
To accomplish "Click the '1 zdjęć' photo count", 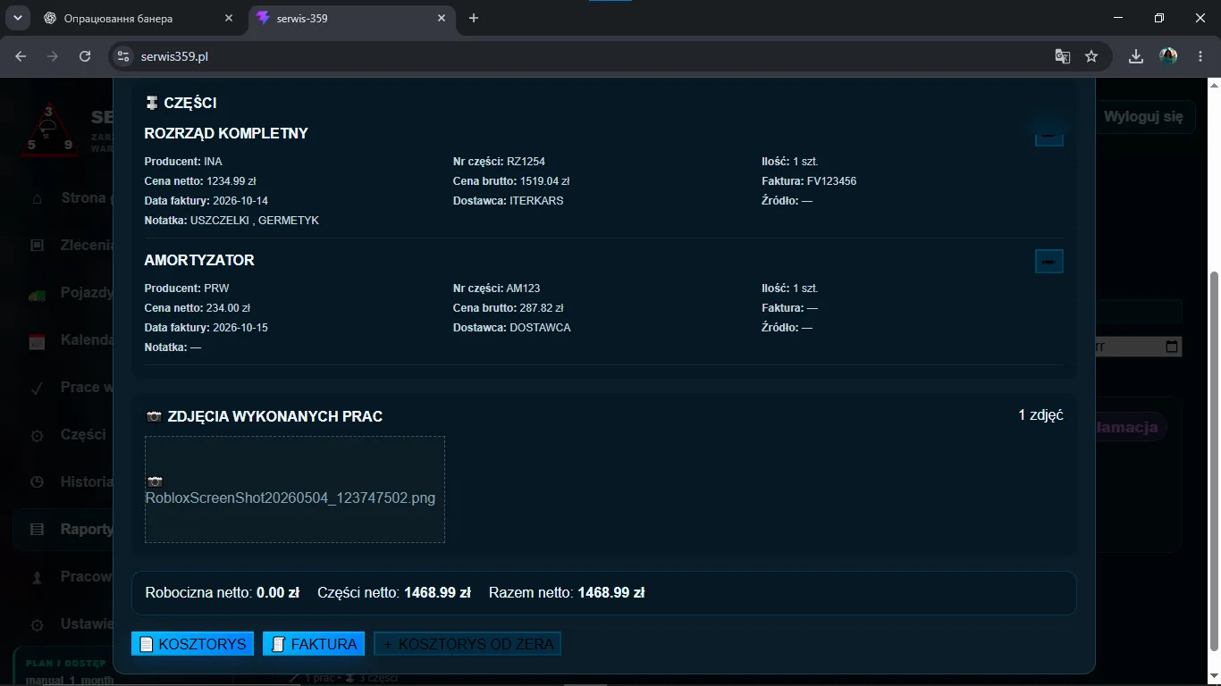I will pos(1040,415).
